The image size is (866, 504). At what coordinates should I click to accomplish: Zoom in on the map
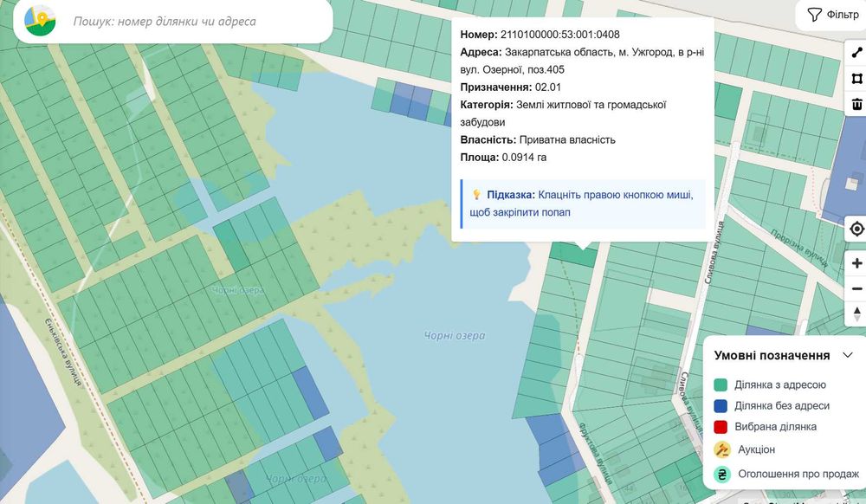856,263
